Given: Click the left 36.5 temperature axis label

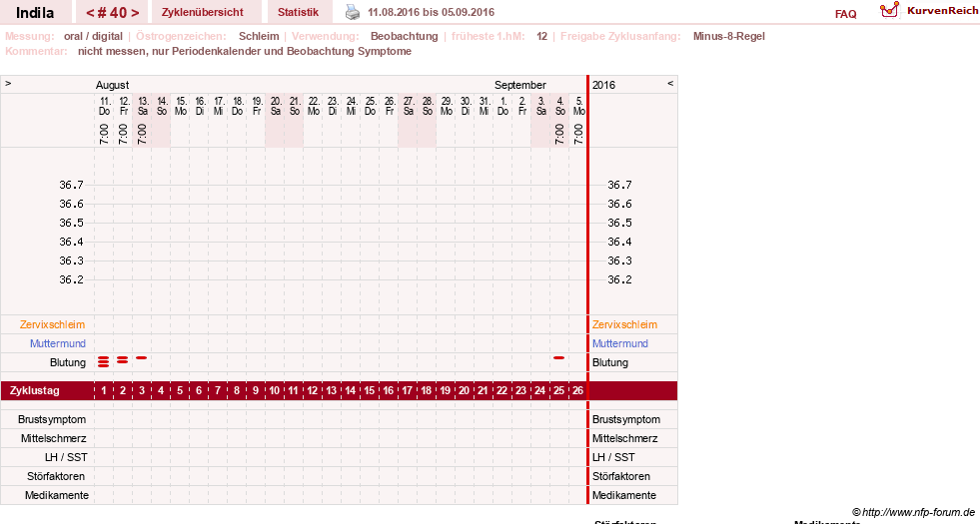Looking at the screenshot, I should [71, 223].
